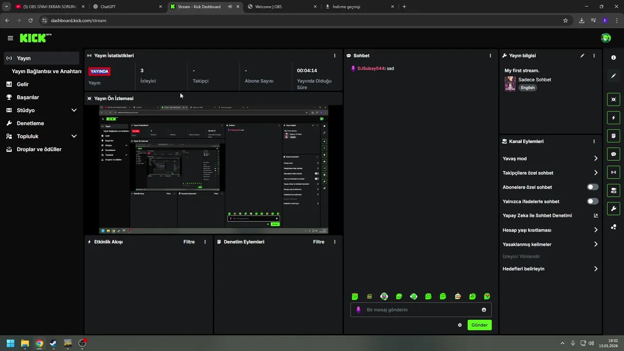Screen dimensions: 624x351
Task: Edit stream info with the Yayın bilgisi pencil
Action: pos(582,56)
